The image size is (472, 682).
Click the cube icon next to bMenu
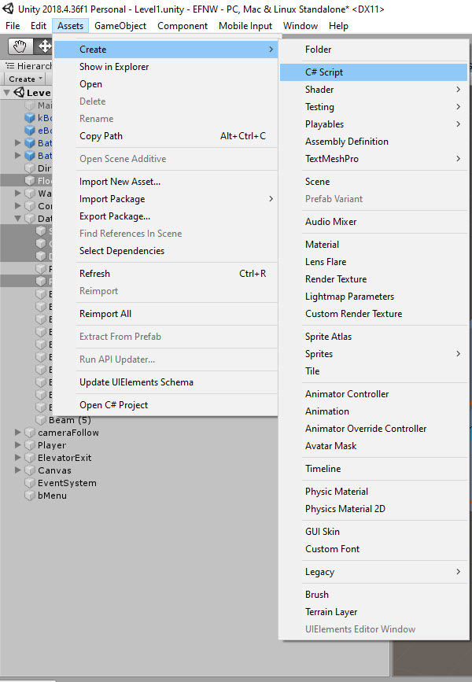pos(30,496)
